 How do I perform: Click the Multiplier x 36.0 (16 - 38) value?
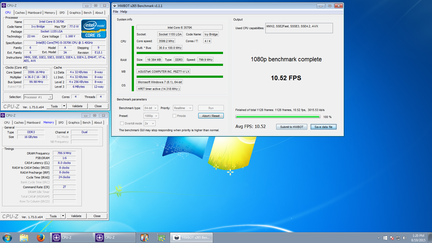(x=36, y=77)
